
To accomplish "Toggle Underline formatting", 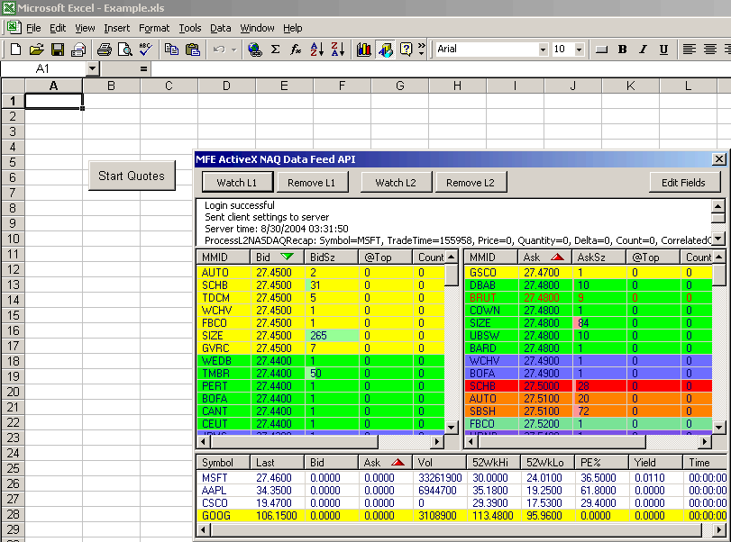I will [664, 50].
